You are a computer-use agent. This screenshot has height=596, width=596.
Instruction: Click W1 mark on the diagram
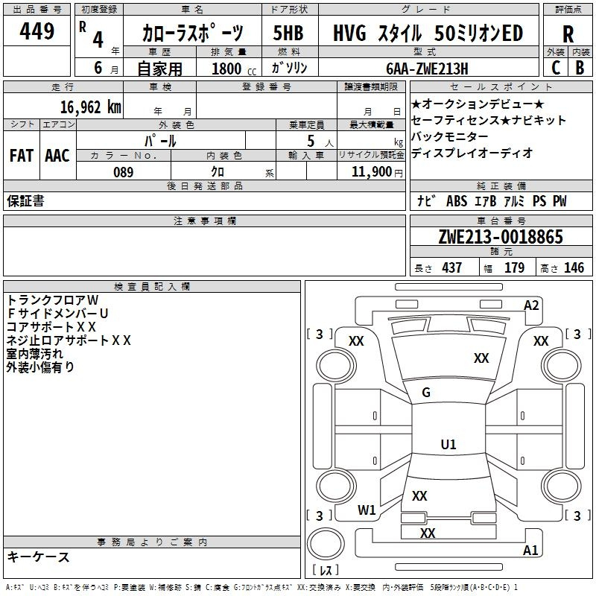pyautogui.click(x=367, y=510)
